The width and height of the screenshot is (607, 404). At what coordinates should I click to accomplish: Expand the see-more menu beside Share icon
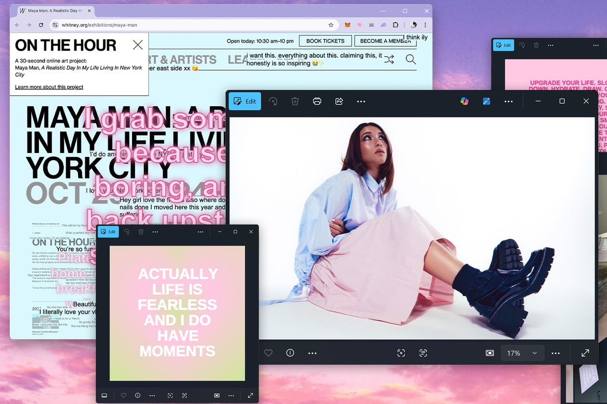[361, 101]
